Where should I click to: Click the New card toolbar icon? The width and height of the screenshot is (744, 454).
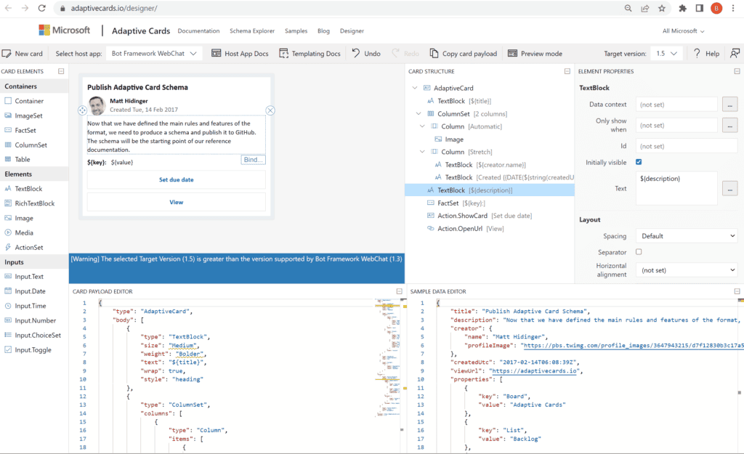[7, 54]
